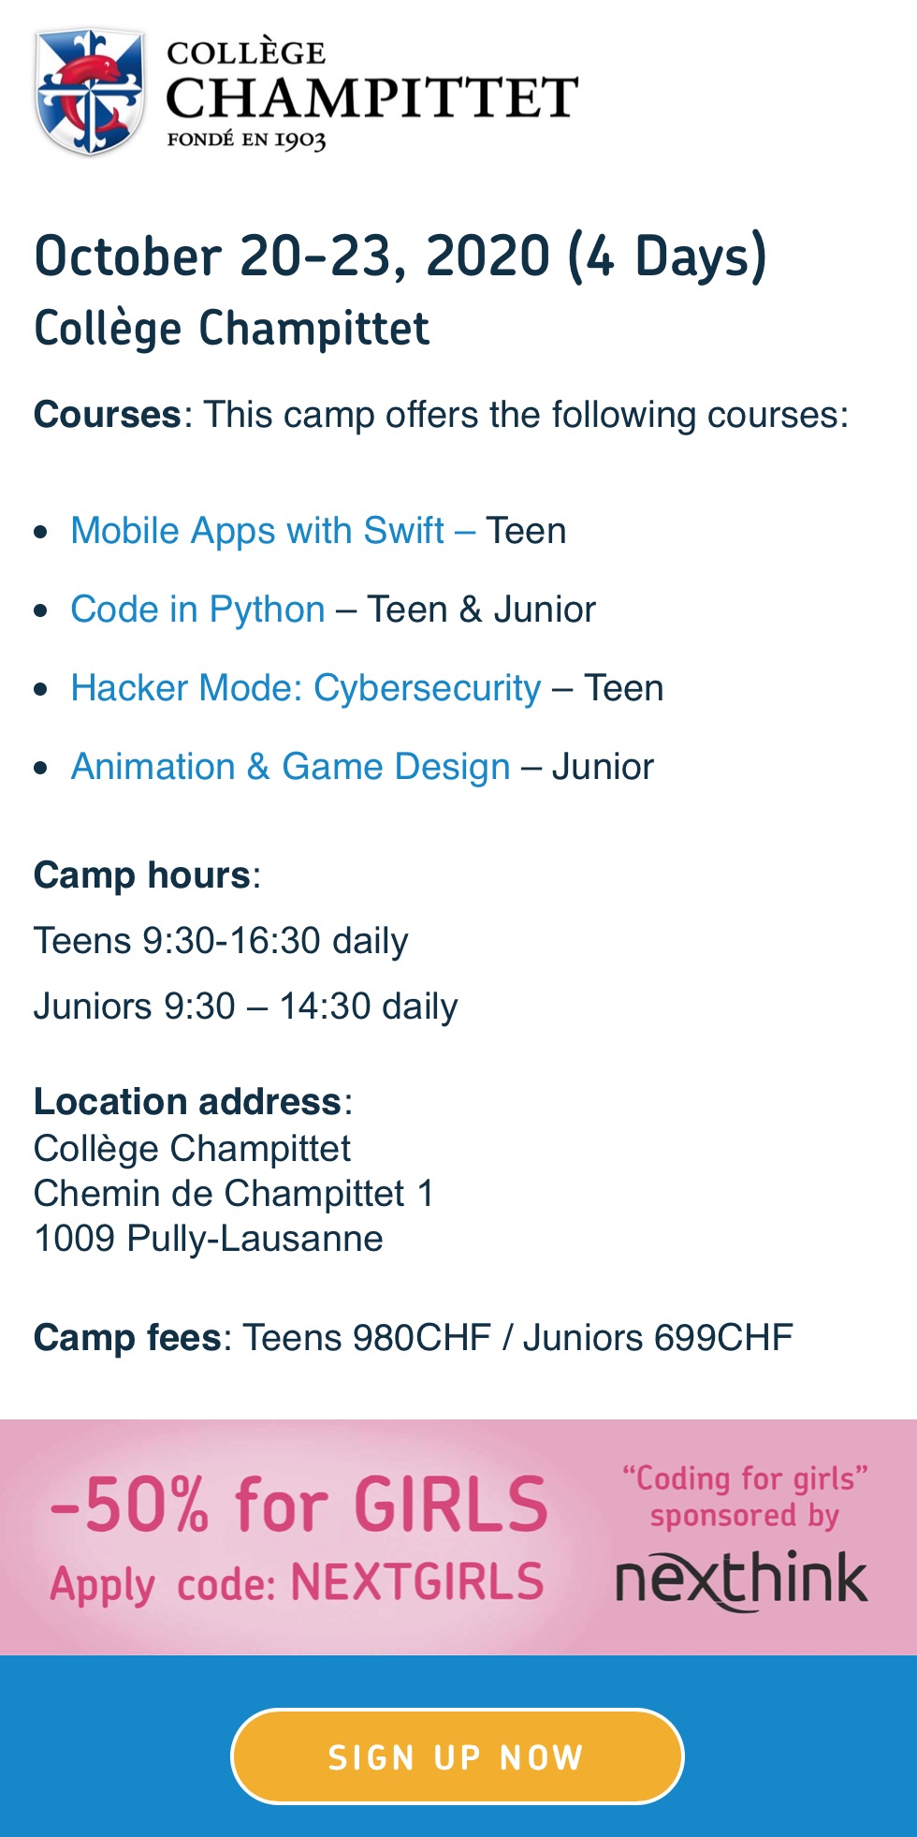
Task: Open the Code in Python course link
Action: (198, 610)
